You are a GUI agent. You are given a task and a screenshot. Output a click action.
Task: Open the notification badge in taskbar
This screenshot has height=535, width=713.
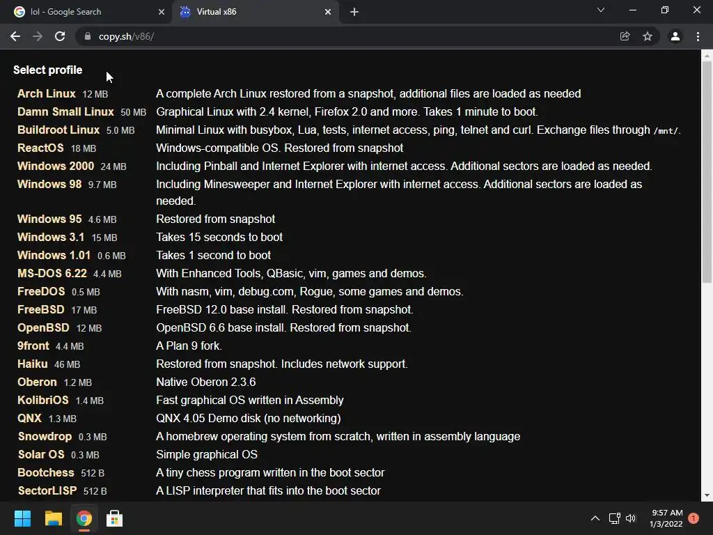pos(694,518)
